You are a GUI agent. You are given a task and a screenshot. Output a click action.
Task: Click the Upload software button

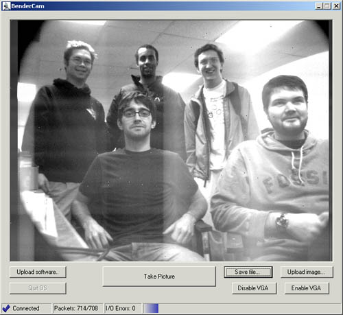point(38,272)
